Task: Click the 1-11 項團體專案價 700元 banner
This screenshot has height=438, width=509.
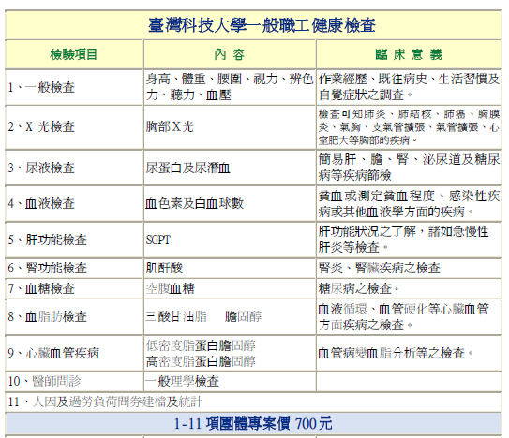Action: 253,424
